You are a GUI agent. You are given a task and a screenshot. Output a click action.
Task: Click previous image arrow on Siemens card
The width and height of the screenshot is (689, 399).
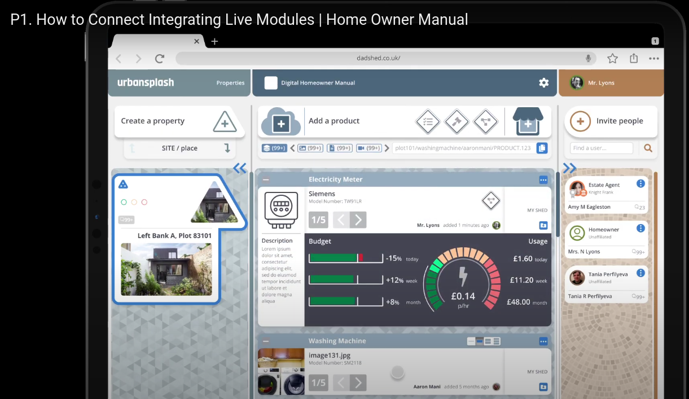click(x=341, y=220)
